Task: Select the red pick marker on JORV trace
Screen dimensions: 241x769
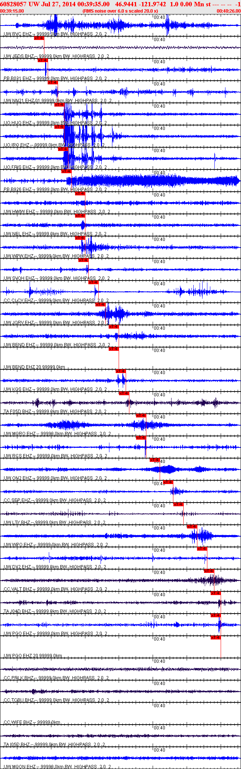Action: pyautogui.click(x=101, y=305)
